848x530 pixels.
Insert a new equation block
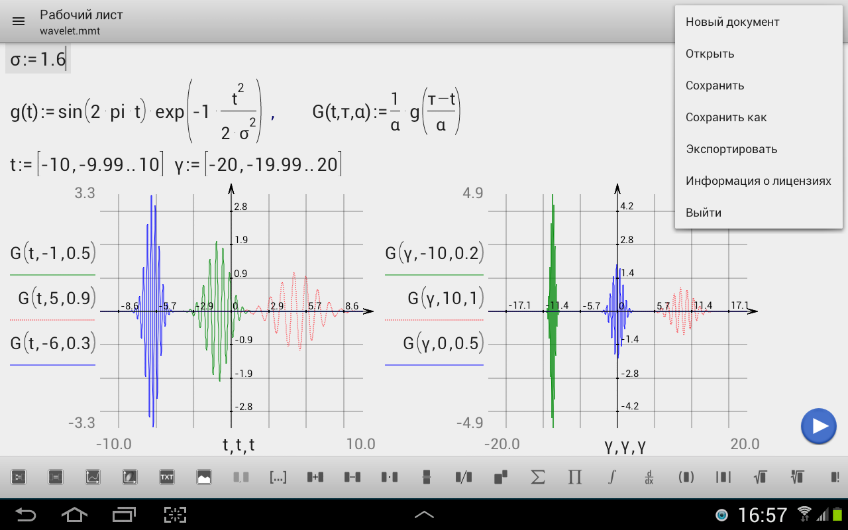tap(19, 476)
